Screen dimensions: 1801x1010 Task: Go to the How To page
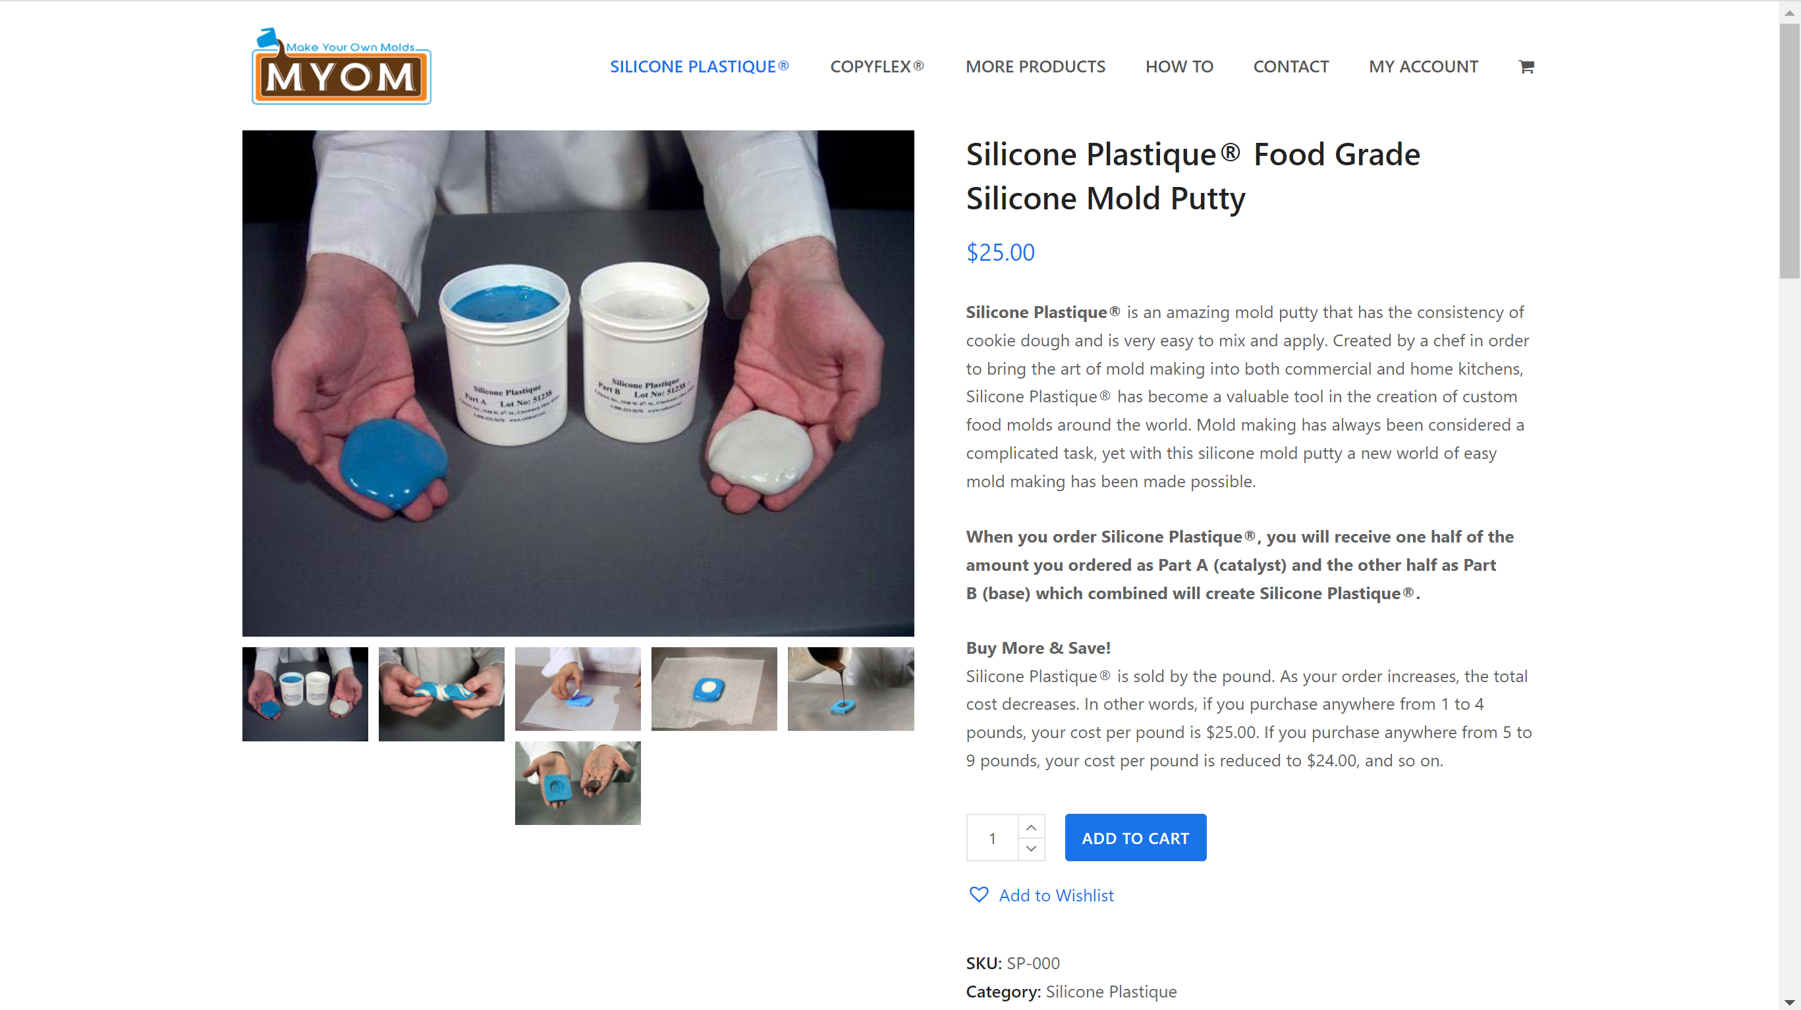[1179, 66]
